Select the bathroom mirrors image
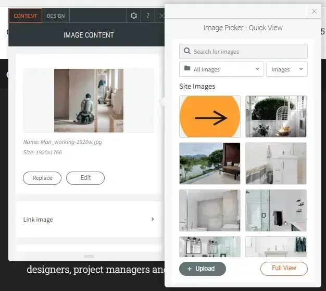326x291 pixels. 210,247
